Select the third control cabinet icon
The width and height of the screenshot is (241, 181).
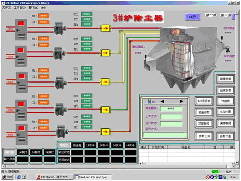point(22,82)
